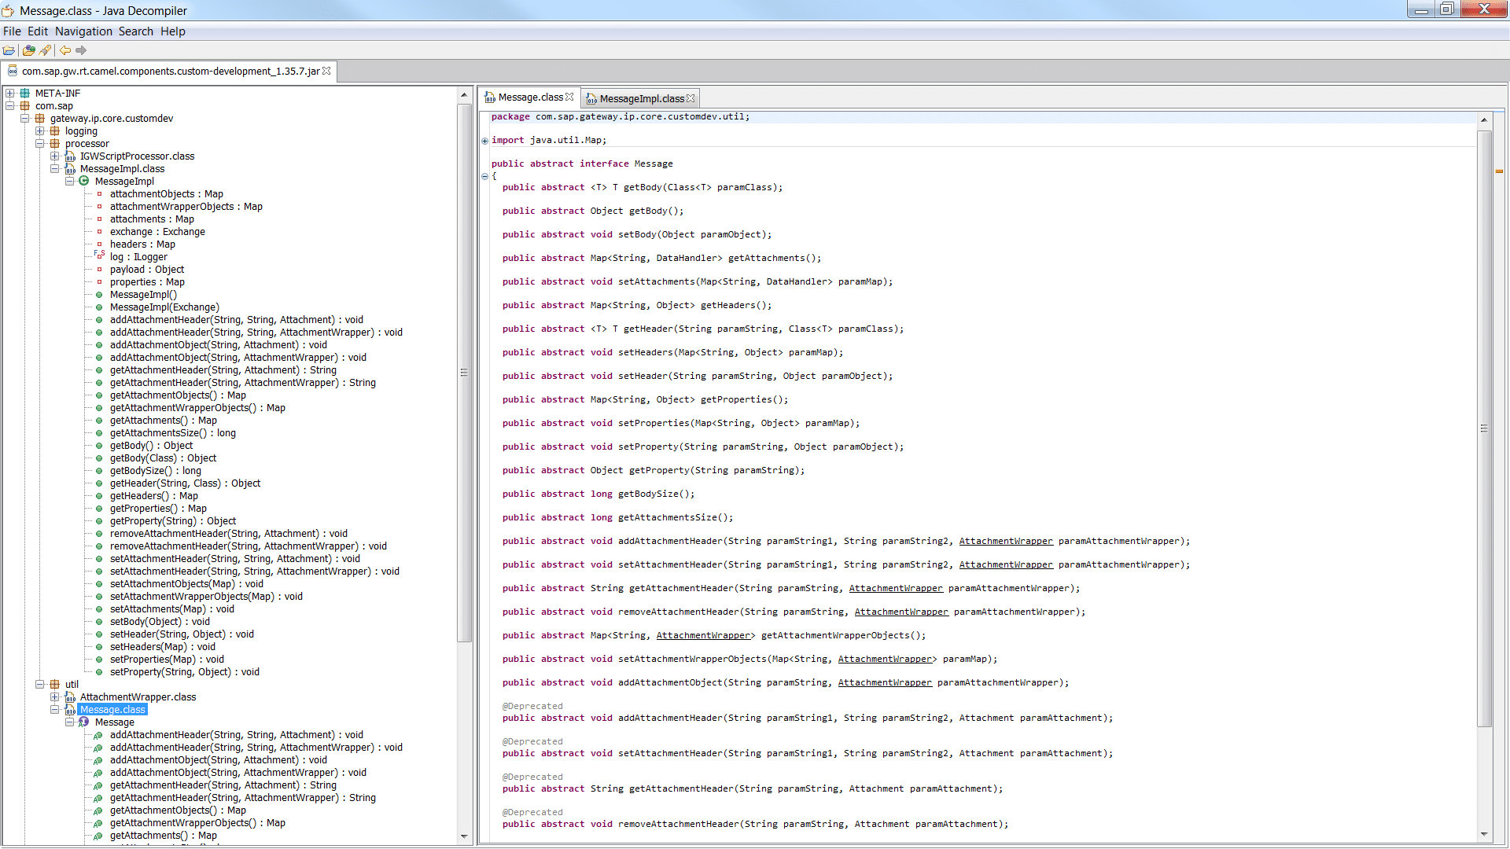This screenshot has height=849, width=1510.
Task: Go forward with the right arrow icon
Action: (x=81, y=50)
